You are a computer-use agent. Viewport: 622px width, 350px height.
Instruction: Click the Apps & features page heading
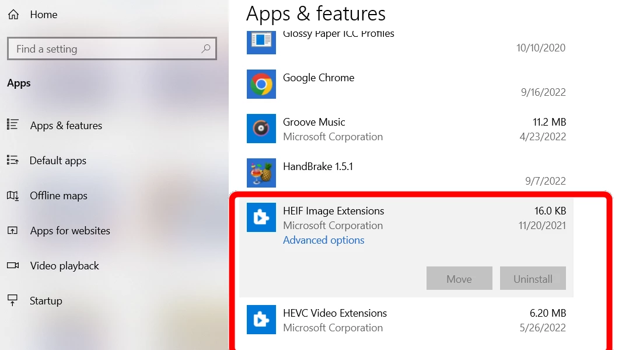[316, 14]
